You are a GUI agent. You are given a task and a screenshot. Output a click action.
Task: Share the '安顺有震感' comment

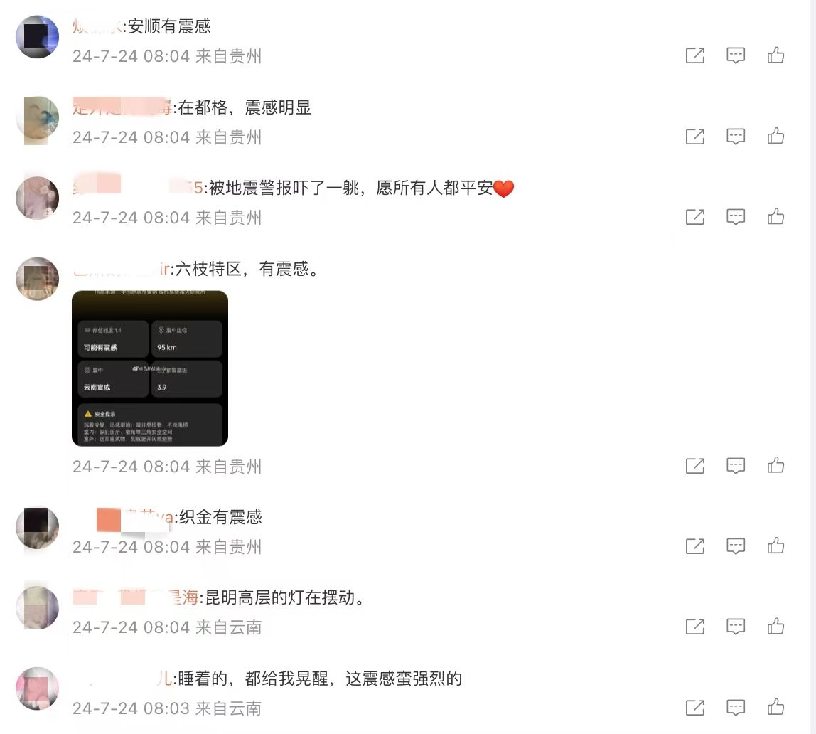tap(694, 55)
